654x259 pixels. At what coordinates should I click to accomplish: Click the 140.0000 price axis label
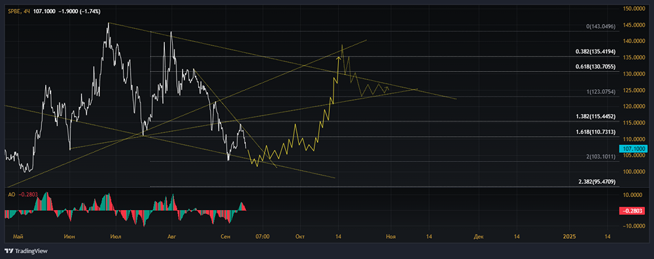pyautogui.click(x=634, y=41)
